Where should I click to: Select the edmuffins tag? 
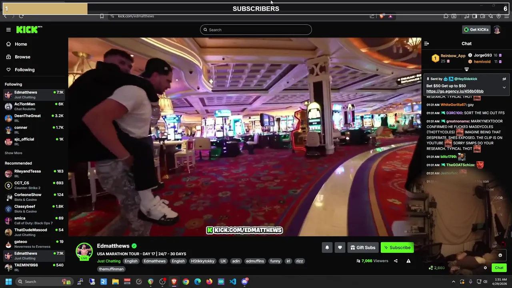[255, 261]
